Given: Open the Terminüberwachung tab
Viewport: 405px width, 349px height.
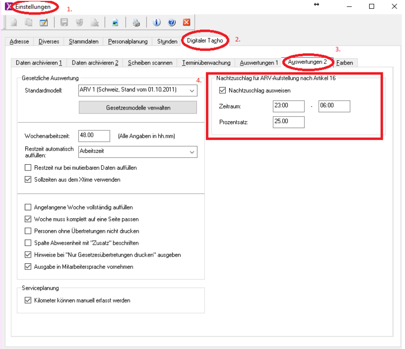Looking at the screenshot, I should (x=205, y=63).
